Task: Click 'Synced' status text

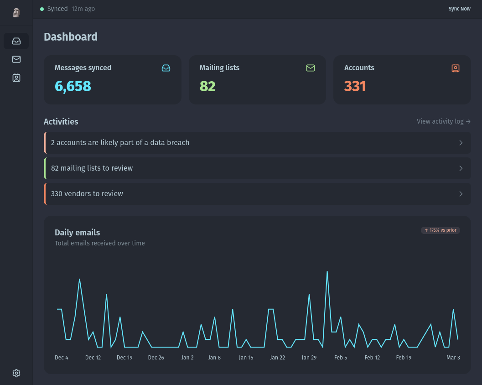Action: (x=57, y=9)
